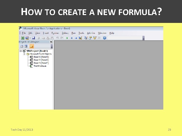
Task: Open Properties Window toolbar icon
Action: click(90, 38)
